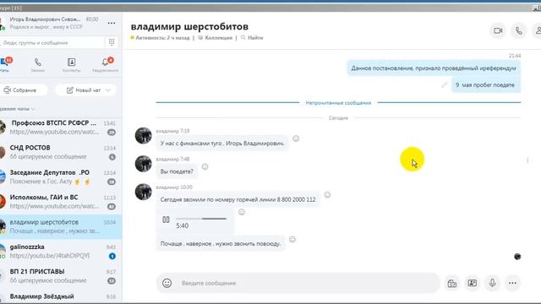Collapse the recent chats section header

point(17,109)
